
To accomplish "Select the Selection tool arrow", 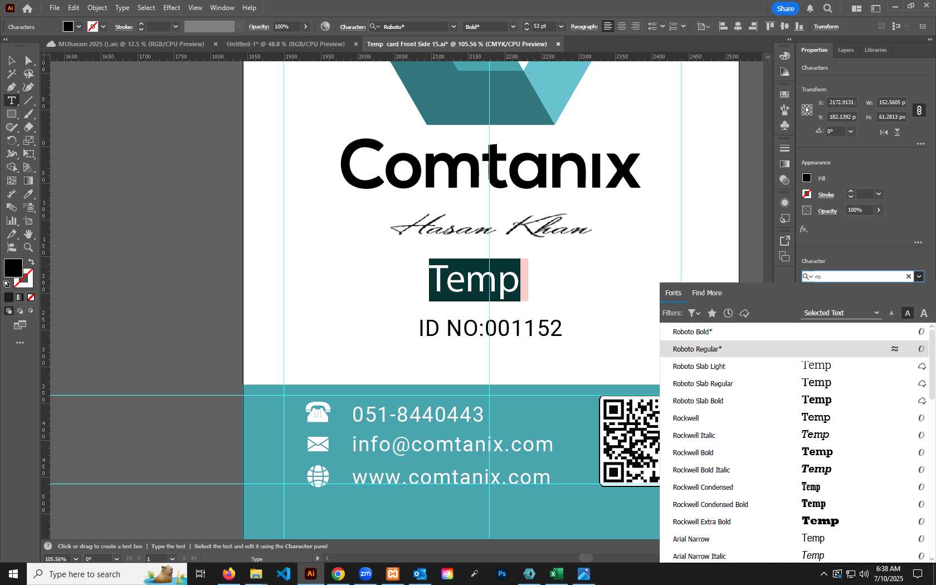I will [11, 60].
